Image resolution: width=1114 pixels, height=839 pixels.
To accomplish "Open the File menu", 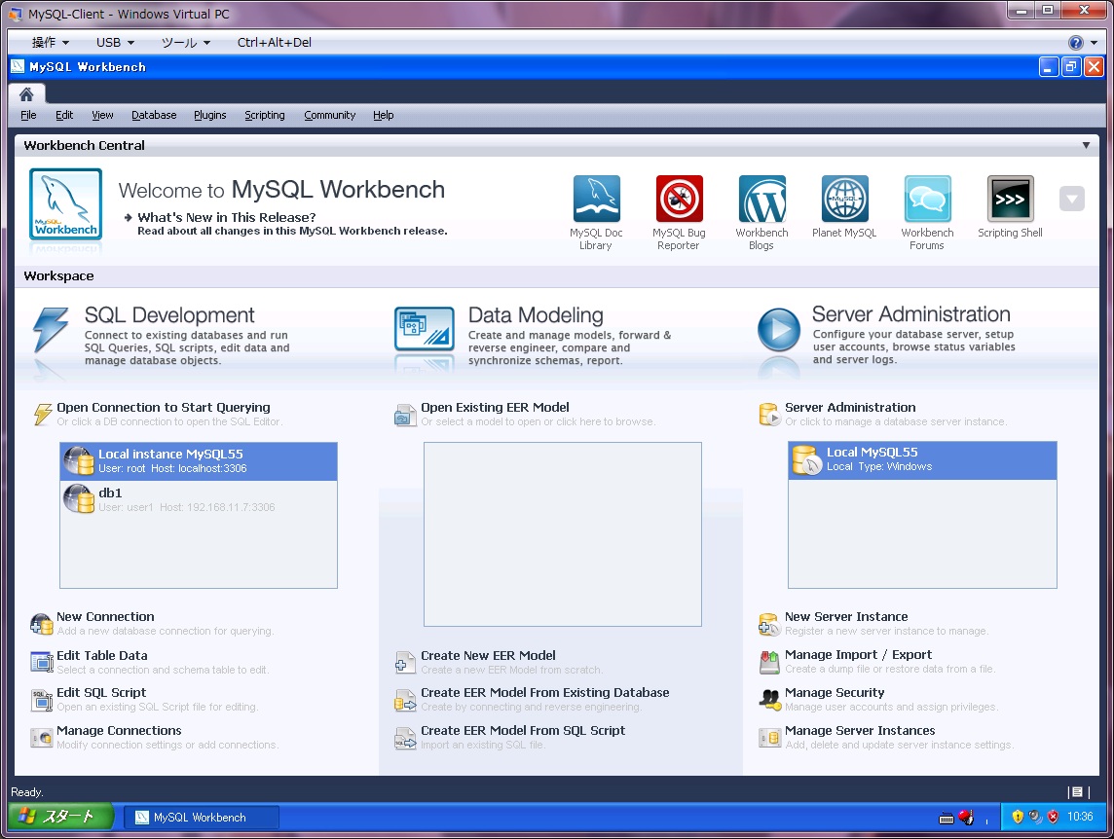I will pyautogui.click(x=28, y=115).
